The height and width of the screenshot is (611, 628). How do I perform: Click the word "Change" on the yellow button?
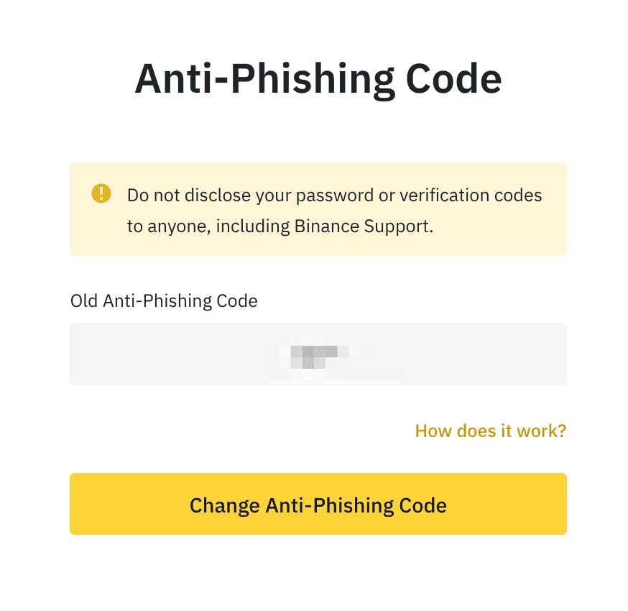tap(224, 505)
